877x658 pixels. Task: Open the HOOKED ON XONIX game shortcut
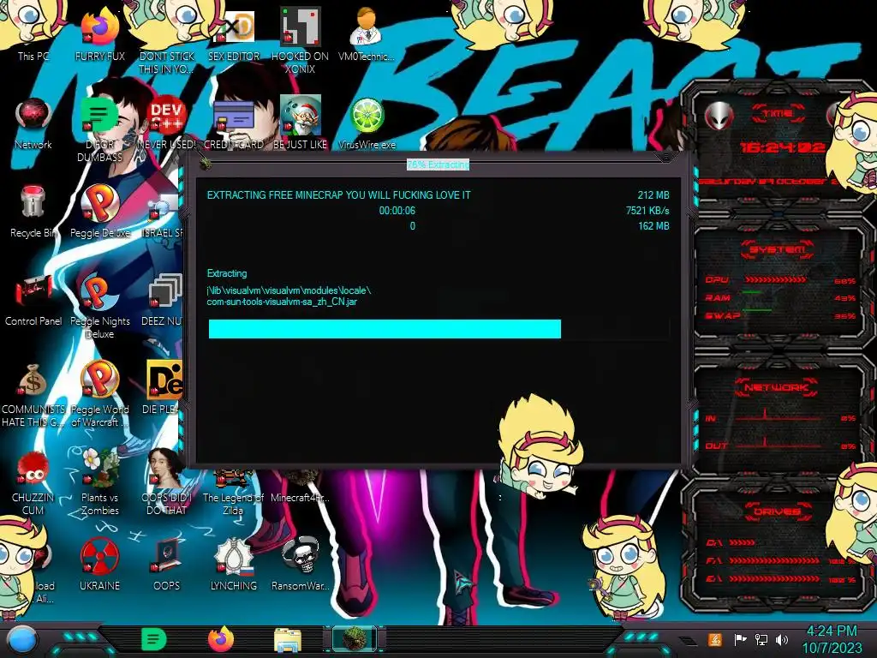[300, 39]
